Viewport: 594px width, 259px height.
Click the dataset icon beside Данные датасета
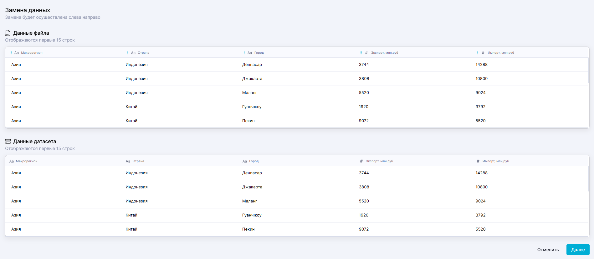(x=8, y=142)
